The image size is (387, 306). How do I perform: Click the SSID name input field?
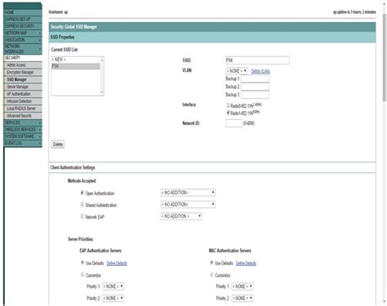(x=257, y=60)
